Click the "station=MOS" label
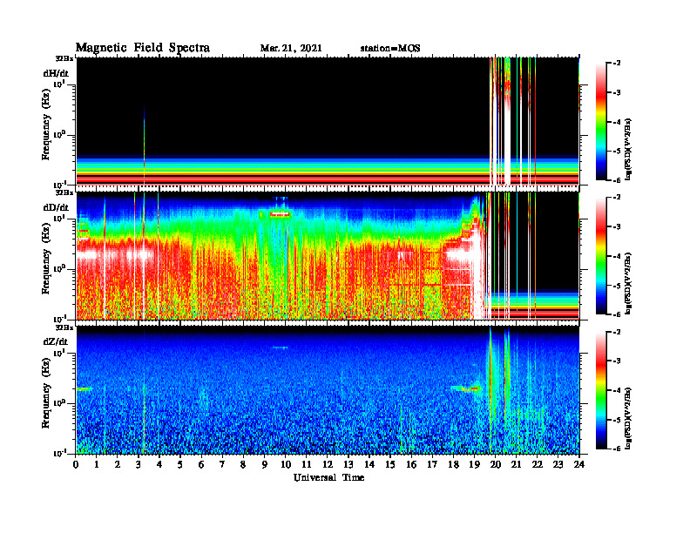690x533 pixels. 390,48
